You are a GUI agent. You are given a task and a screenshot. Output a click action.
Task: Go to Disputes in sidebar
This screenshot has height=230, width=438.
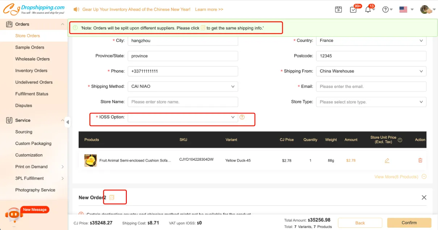tap(24, 105)
